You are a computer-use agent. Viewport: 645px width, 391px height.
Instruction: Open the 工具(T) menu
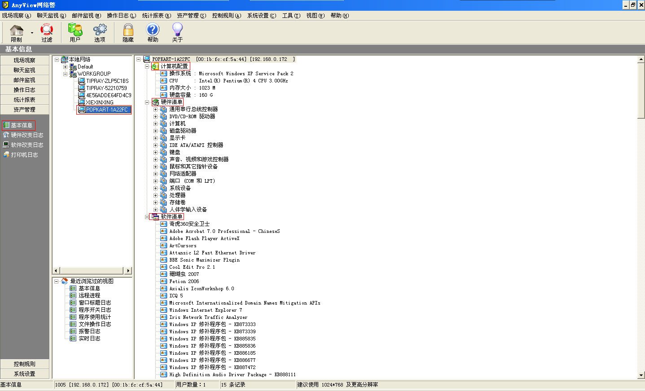coord(291,16)
